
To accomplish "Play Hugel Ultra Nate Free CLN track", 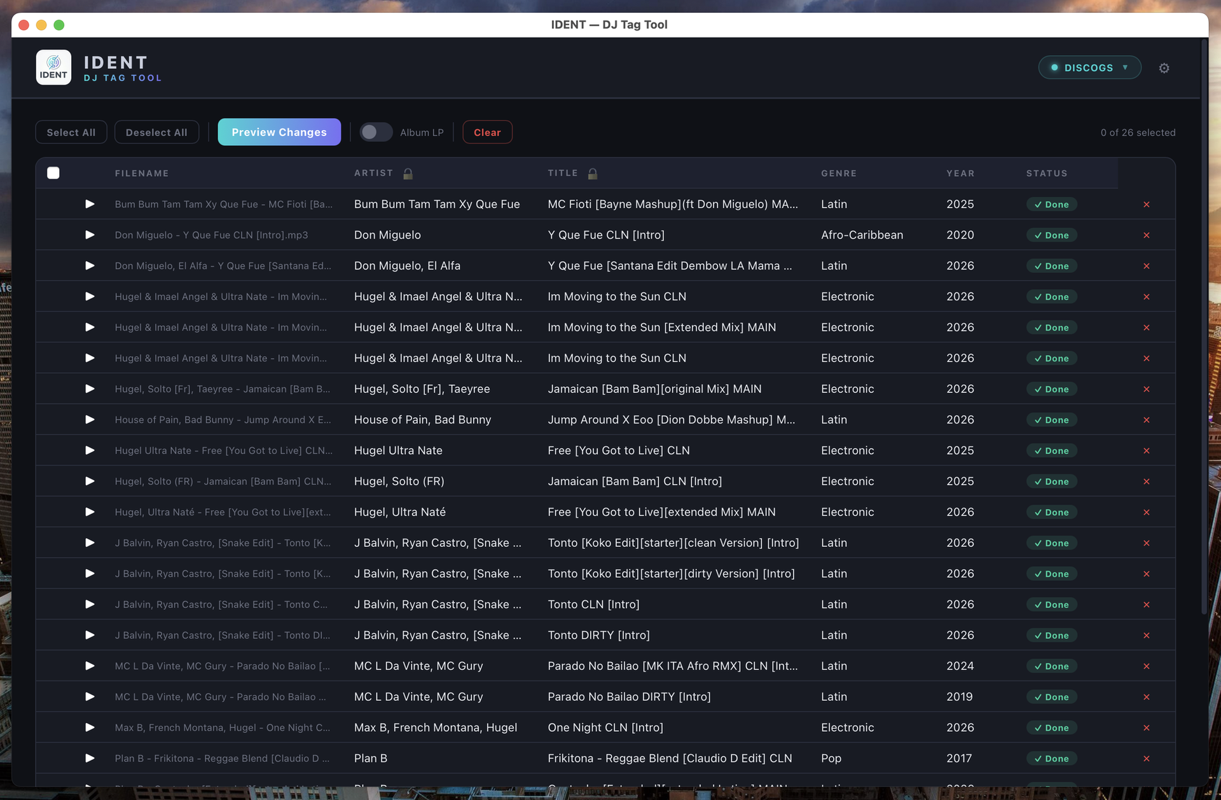I will 90,450.
